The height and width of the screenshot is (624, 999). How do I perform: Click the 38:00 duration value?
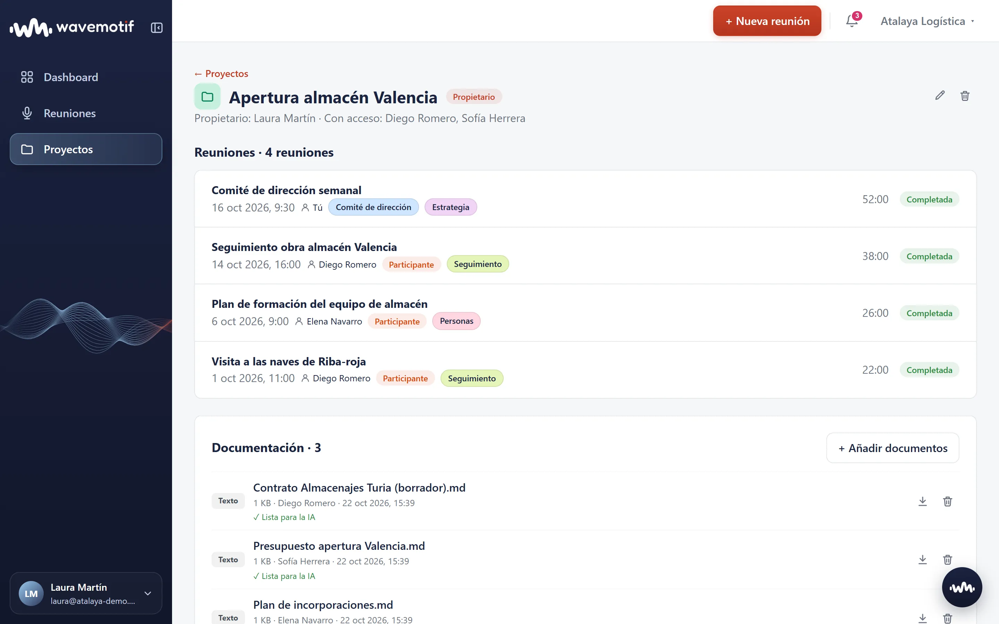pos(875,256)
